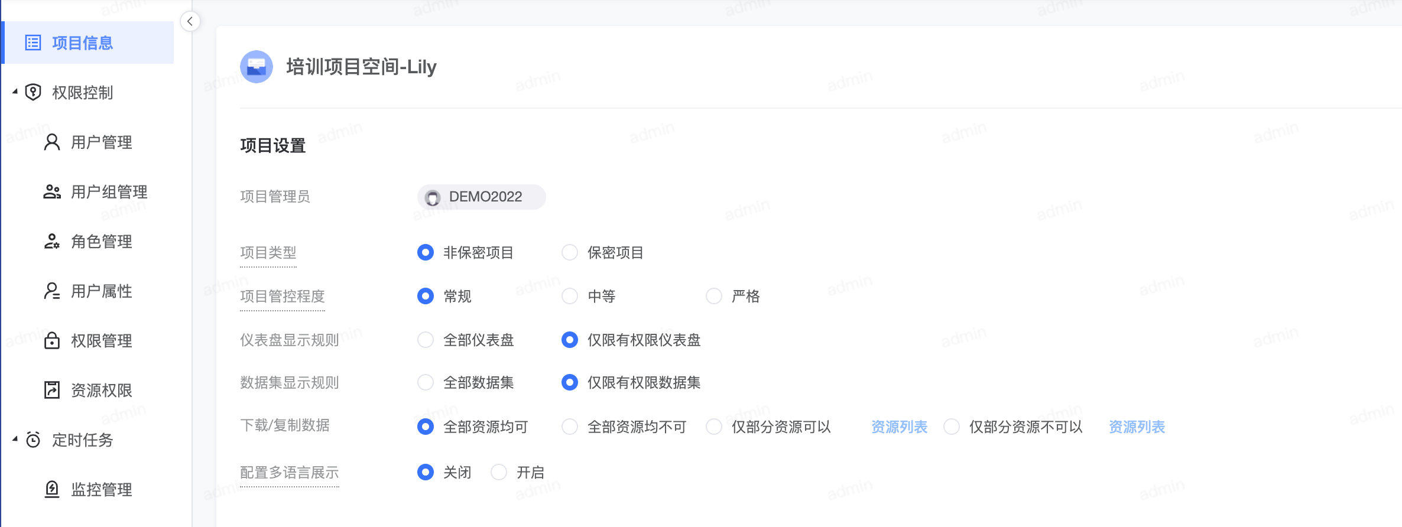
Task: Open 资源列表 link after 仅部分资源不可以
Action: point(1137,427)
